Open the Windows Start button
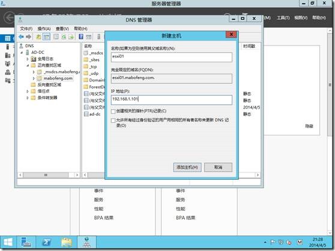This screenshot has height=251, width=335. click(x=8, y=242)
